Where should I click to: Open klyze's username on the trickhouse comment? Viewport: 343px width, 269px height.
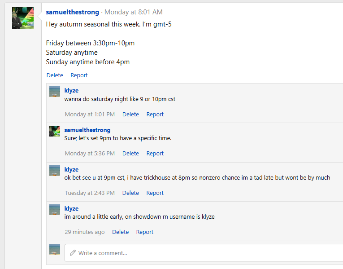pyautogui.click(x=71, y=170)
